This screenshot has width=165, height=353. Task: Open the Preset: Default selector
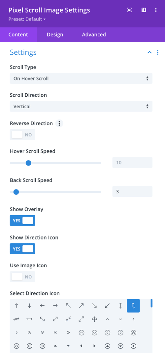[27, 19]
